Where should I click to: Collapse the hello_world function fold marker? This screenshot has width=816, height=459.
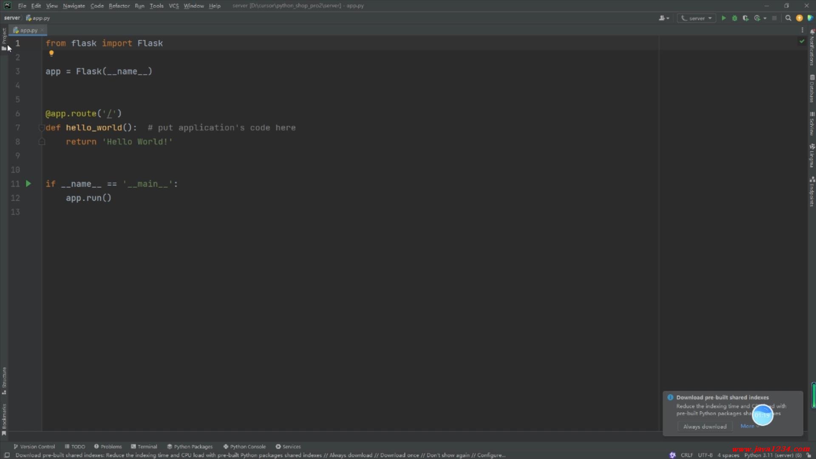pyautogui.click(x=42, y=127)
